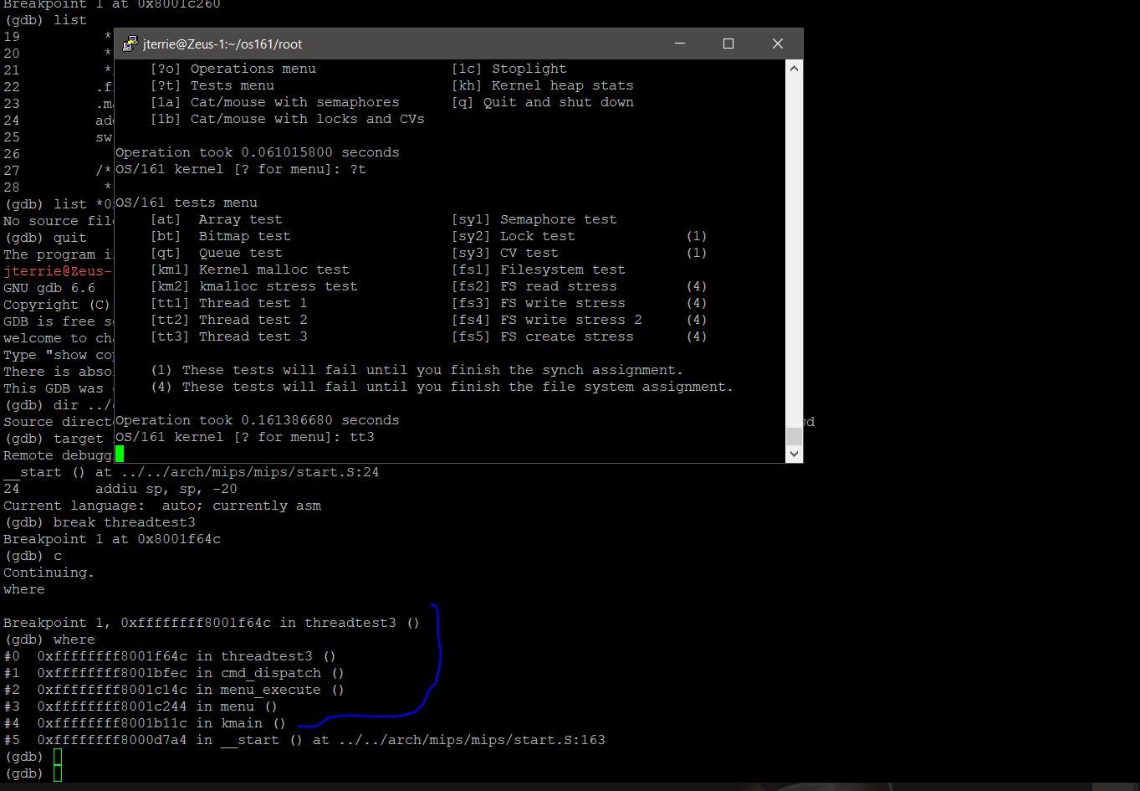Screen dimensions: 1140x791
Task: Click the '(gdb) quit' line in background terminal
Action: click(x=45, y=238)
